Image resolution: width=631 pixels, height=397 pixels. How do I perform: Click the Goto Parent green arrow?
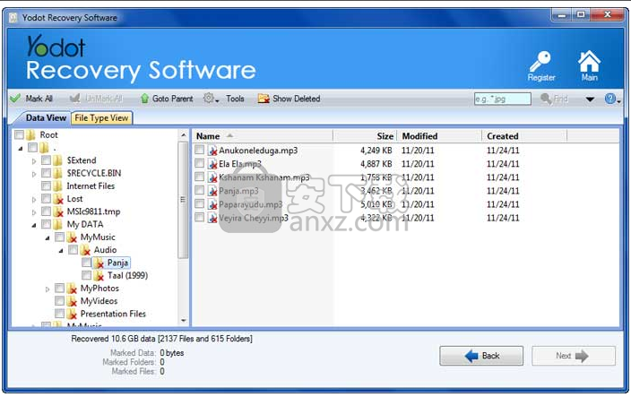[x=145, y=99]
